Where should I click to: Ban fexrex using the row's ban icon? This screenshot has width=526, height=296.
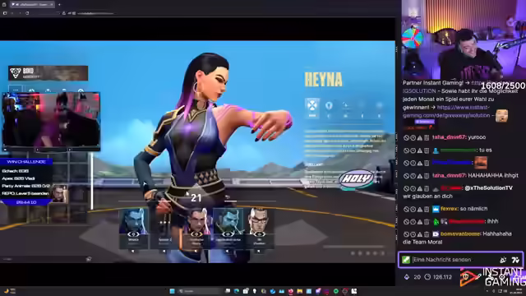[406, 209]
